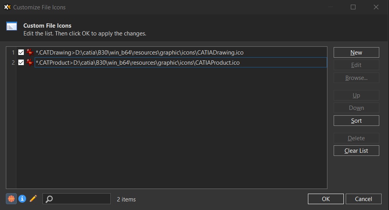Uncheck the *.CATProduct entry checkbox
The height and width of the screenshot is (210, 389).
coord(21,62)
